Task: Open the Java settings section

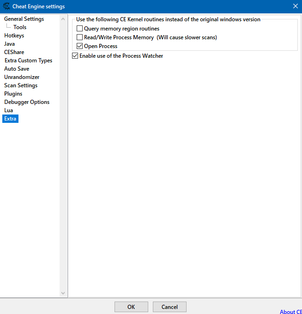Action: click(x=10, y=44)
